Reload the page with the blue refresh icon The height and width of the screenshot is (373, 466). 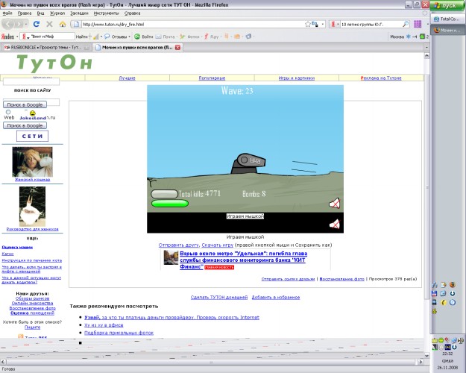[x=37, y=25]
